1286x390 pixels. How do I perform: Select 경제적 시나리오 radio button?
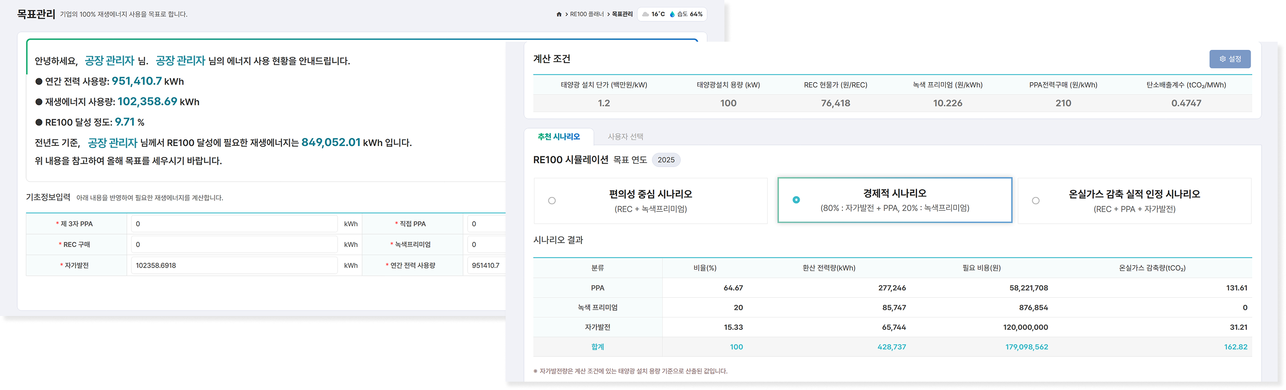(x=796, y=200)
